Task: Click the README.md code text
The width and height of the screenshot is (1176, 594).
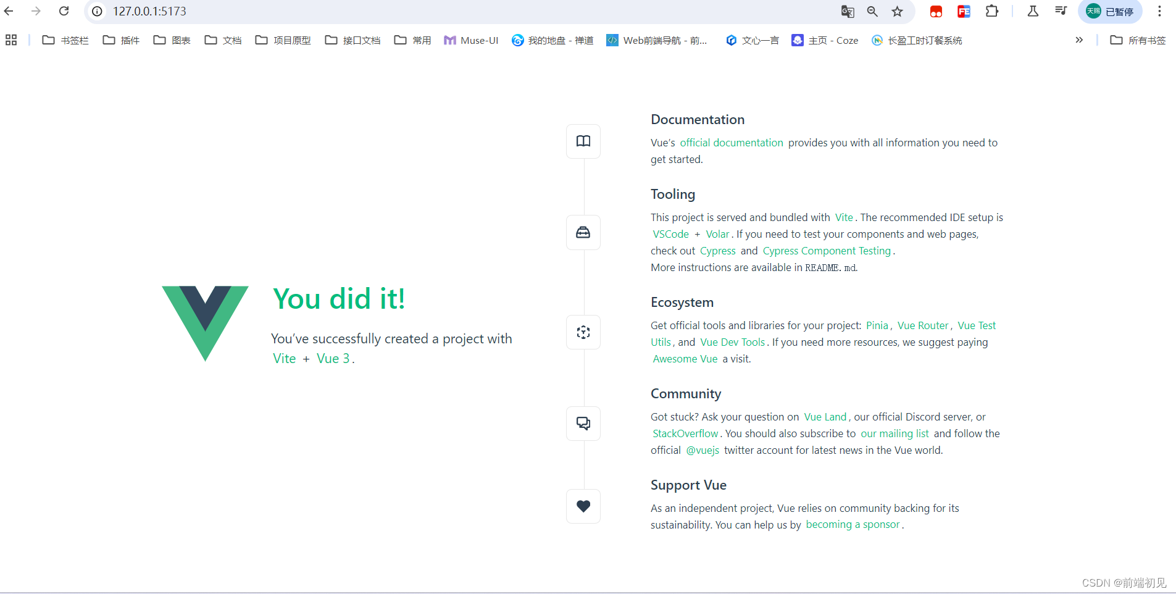Action: pos(830,268)
